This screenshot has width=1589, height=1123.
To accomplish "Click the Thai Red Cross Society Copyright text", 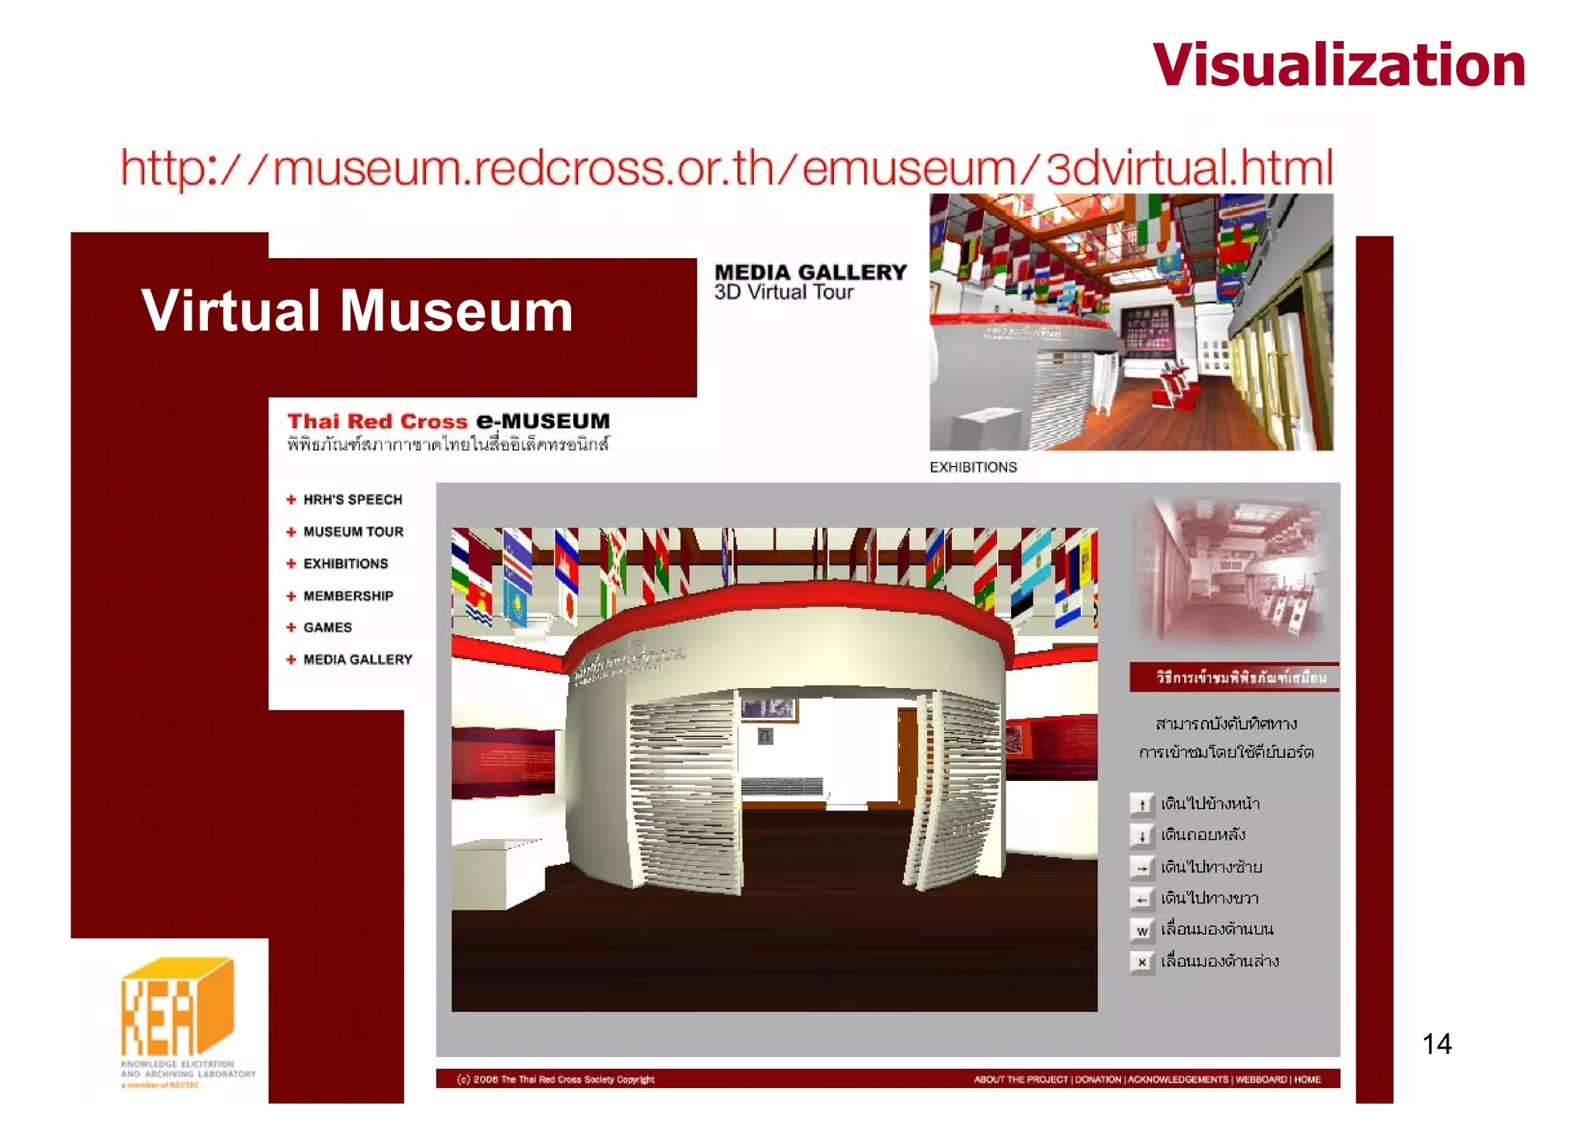I will (556, 1080).
